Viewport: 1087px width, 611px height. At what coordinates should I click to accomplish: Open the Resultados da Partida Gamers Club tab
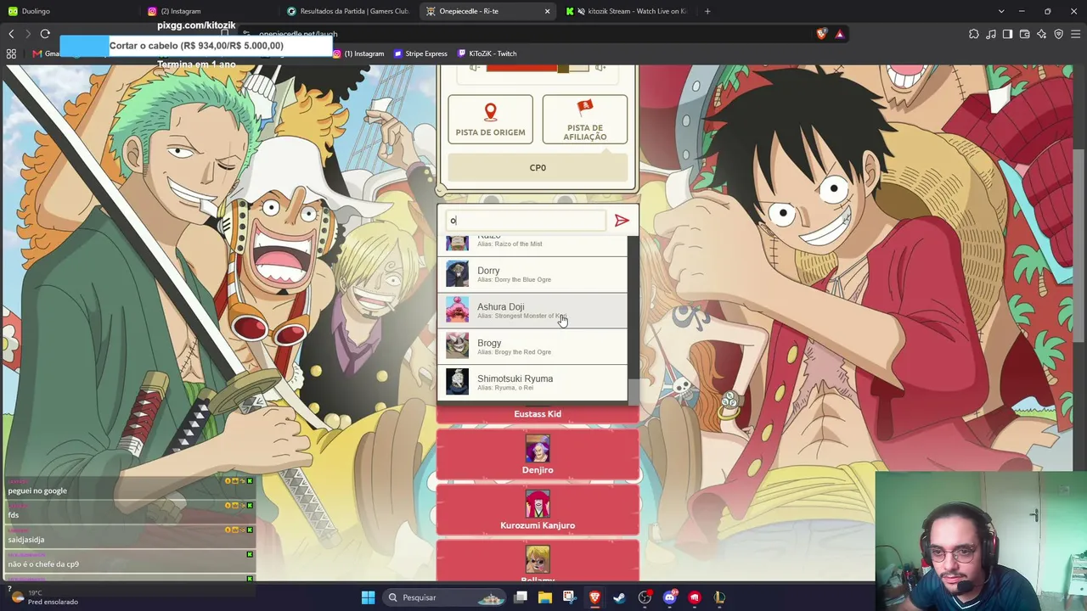pos(348,11)
